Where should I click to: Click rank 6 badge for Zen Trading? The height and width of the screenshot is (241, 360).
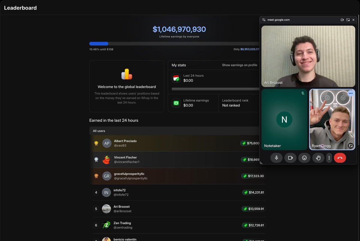pos(96,225)
